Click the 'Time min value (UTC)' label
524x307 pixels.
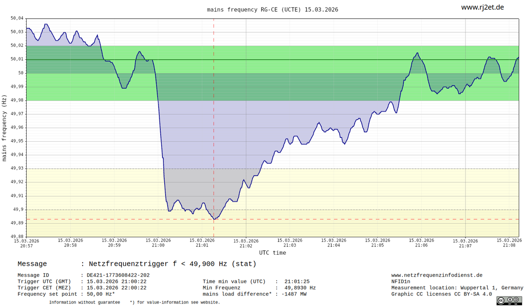click(x=234, y=282)
